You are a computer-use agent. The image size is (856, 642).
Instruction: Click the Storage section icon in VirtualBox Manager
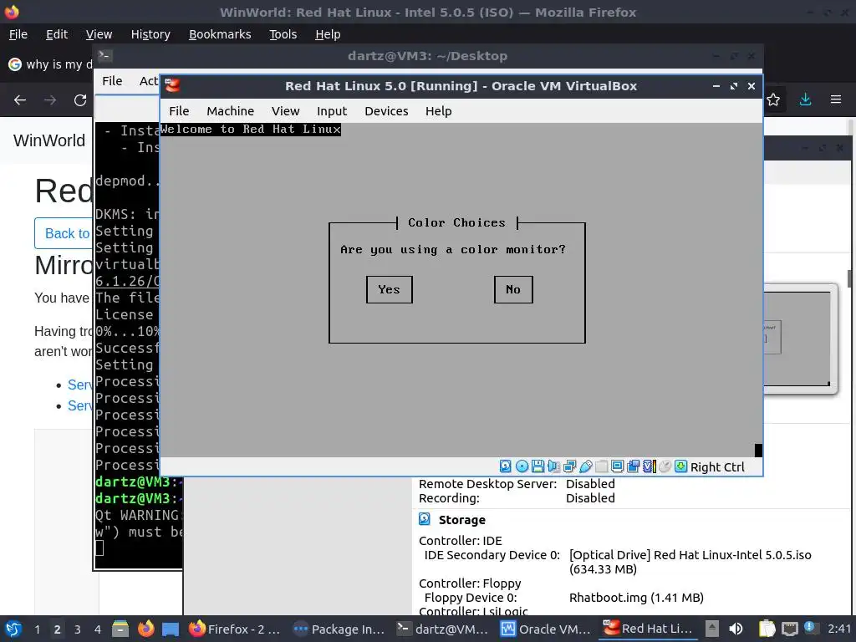(x=424, y=519)
